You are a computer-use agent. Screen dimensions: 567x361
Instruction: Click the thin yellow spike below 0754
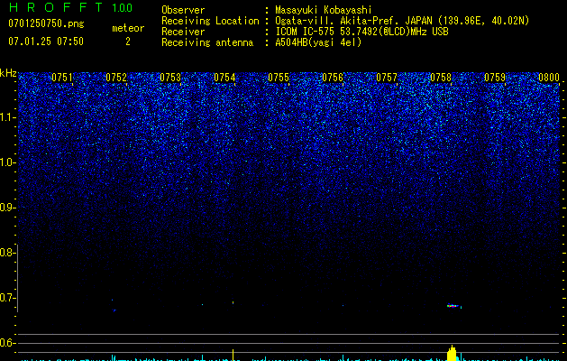(x=233, y=355)
